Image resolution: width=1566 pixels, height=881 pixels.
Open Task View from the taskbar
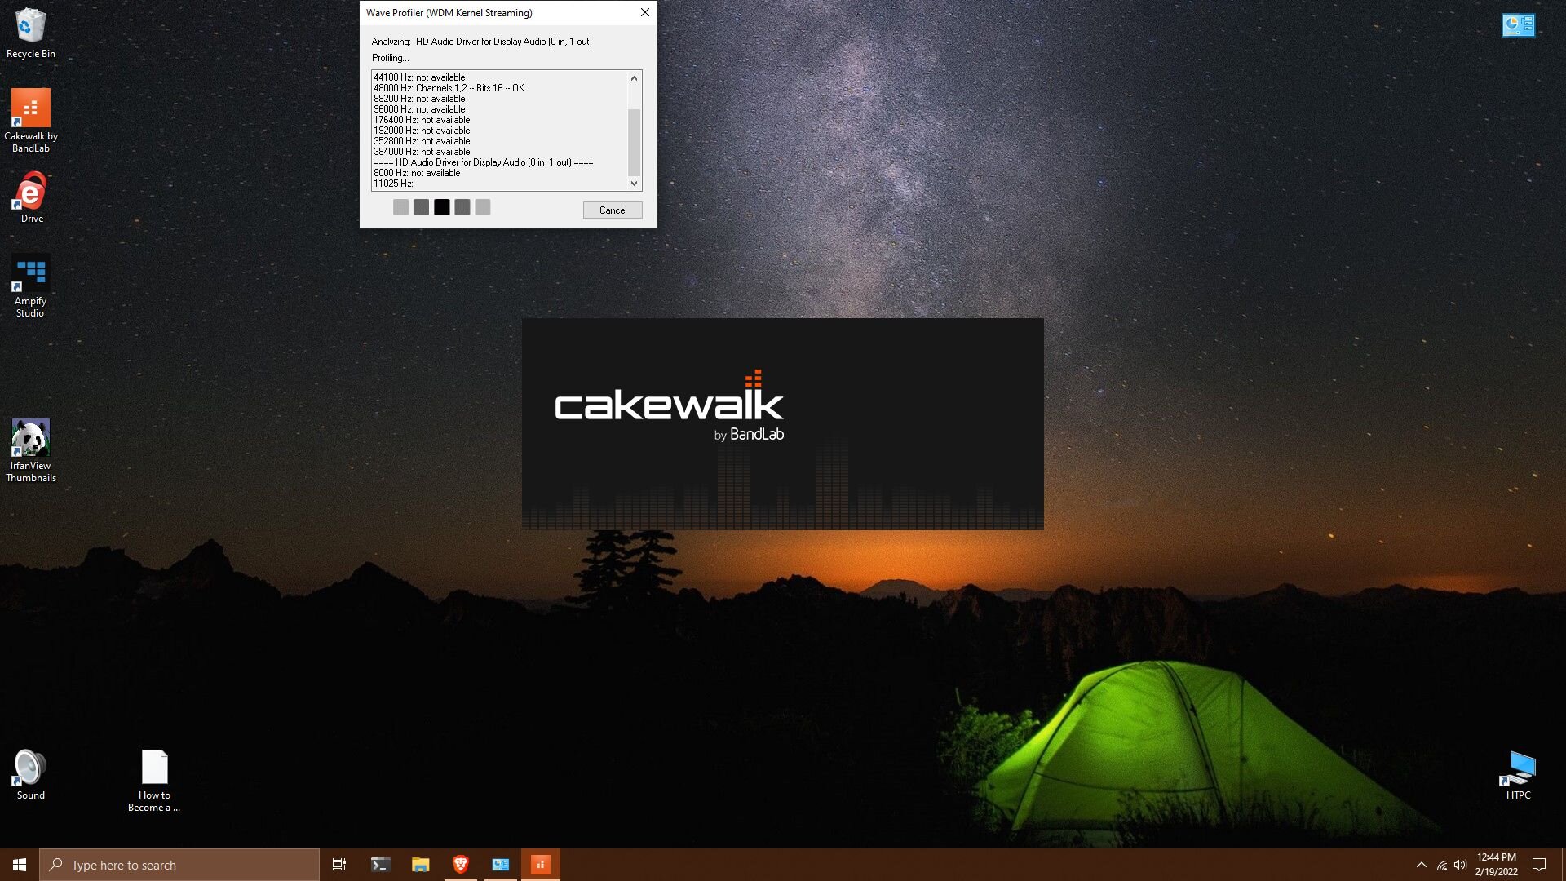tap(339, 864)
